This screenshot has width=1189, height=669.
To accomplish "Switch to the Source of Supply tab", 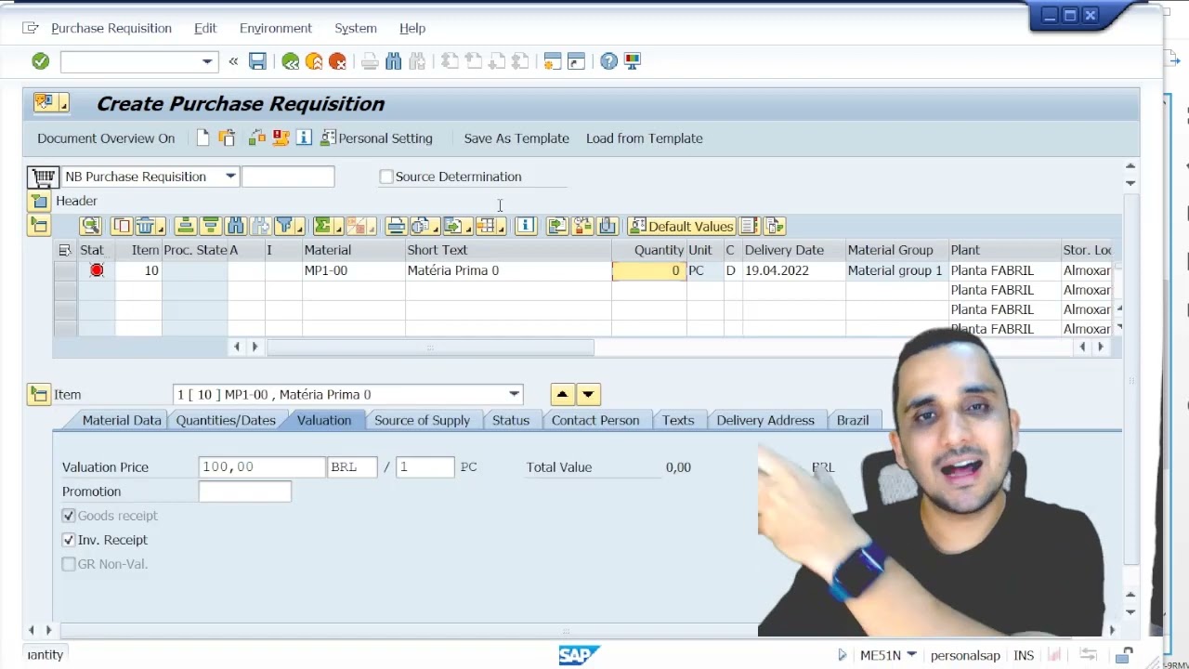I will [x=422, y=420].
